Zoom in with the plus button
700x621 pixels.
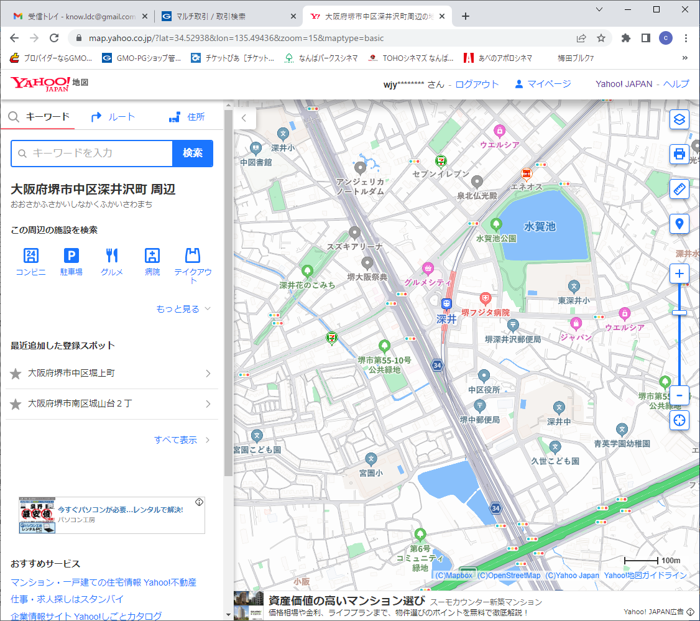(x=679, y=274)
